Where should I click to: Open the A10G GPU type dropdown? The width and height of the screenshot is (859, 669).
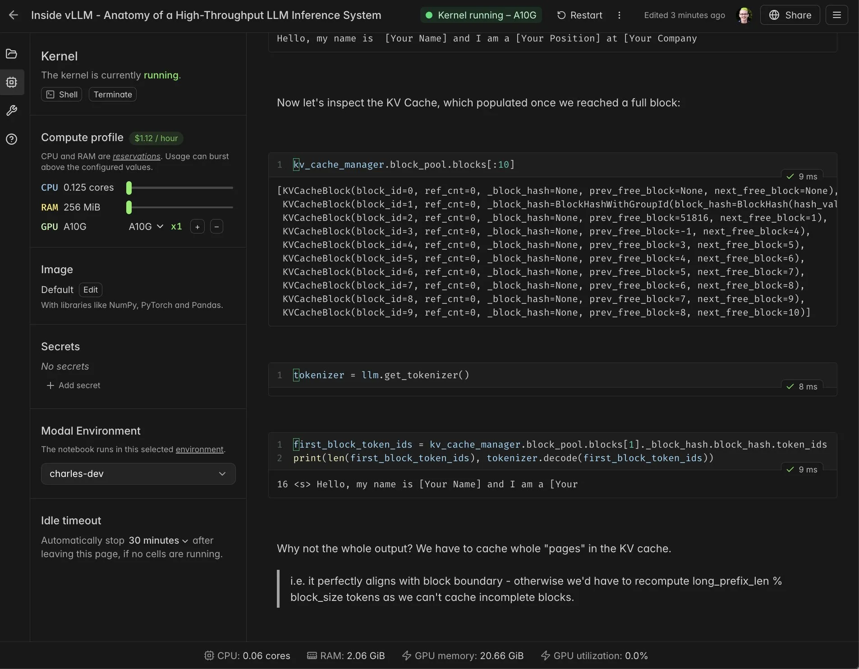[x=146, y=226]
